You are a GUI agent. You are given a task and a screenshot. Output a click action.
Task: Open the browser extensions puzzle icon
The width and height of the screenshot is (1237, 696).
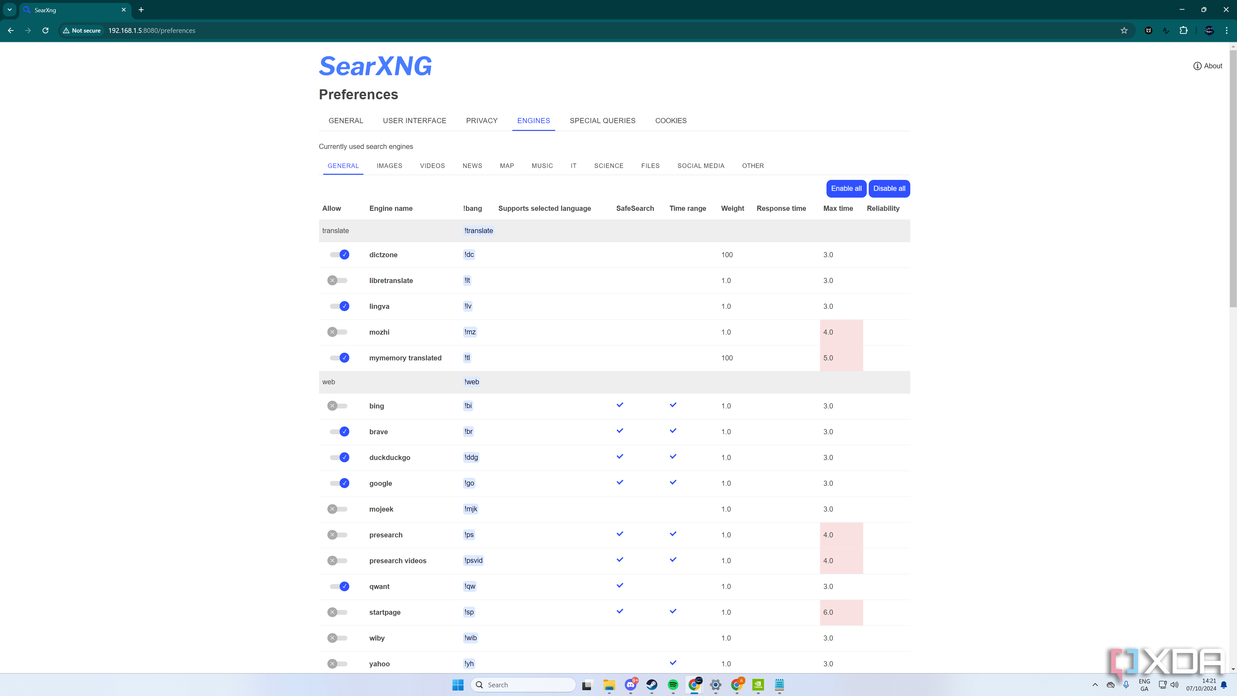pos(1183,30)
